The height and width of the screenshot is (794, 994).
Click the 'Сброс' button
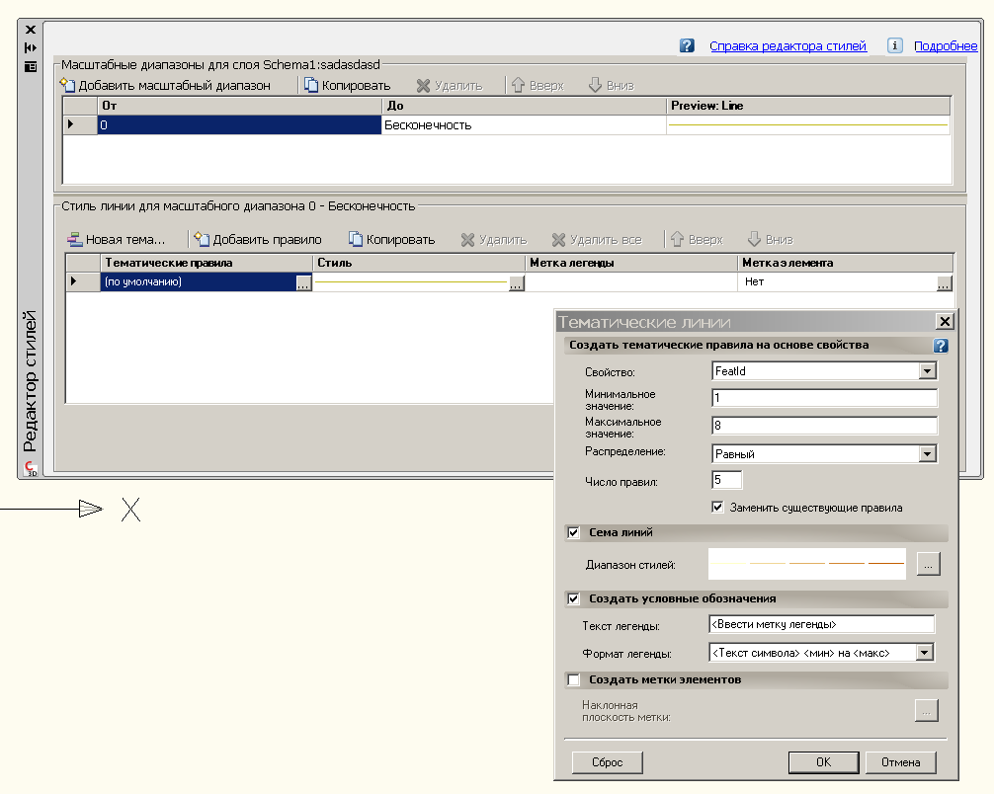point(607,762)
